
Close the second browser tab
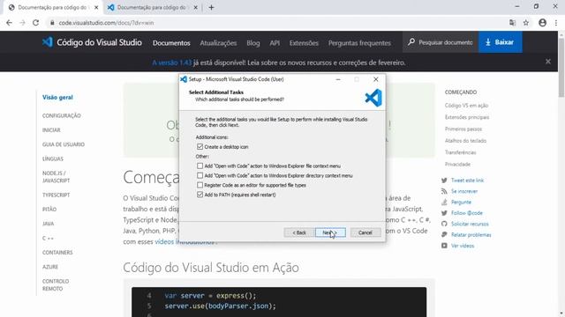(x=196, y=7)
